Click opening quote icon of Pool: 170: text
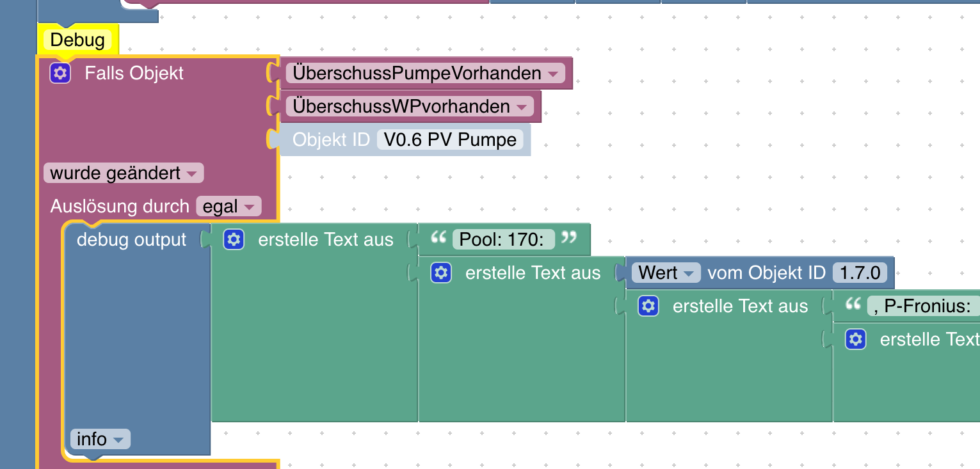This screenshot has width=980, height=469. pyautogui.click(x=438, y=239)
